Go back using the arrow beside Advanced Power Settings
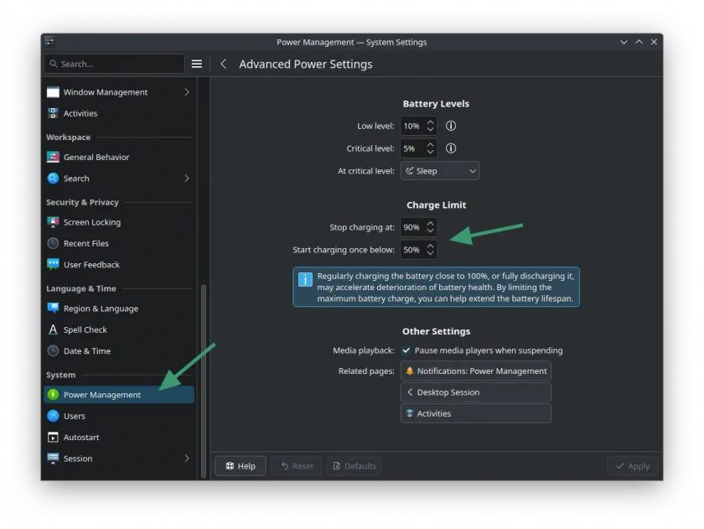704x529 pixels. coord(223,64)
